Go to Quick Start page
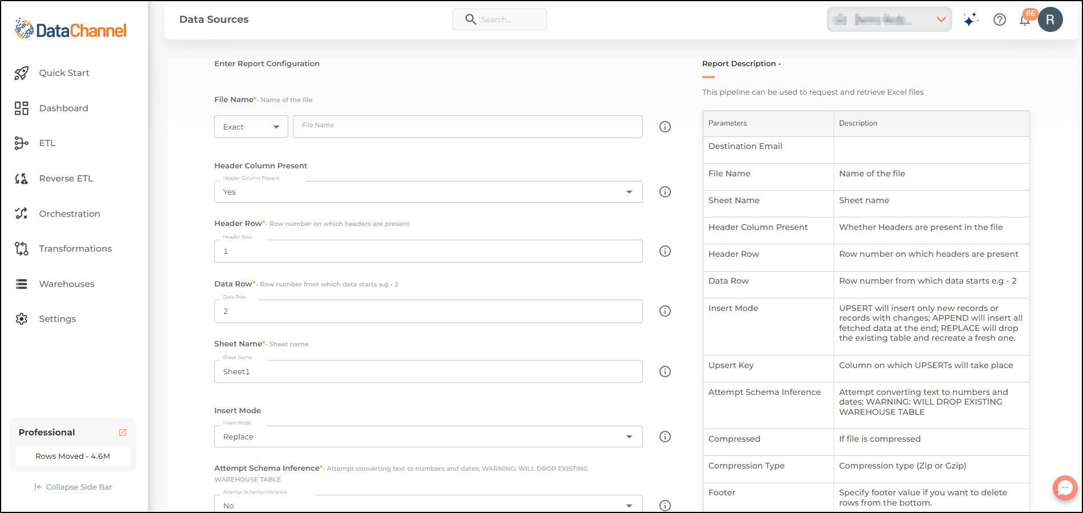The width and height of the screenshot is (1083, 513). click(64, 73)
